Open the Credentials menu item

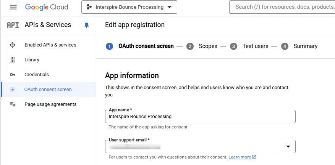tap(37, 75)
